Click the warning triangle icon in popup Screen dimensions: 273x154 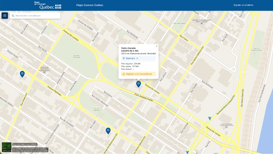tap(124, 74)
